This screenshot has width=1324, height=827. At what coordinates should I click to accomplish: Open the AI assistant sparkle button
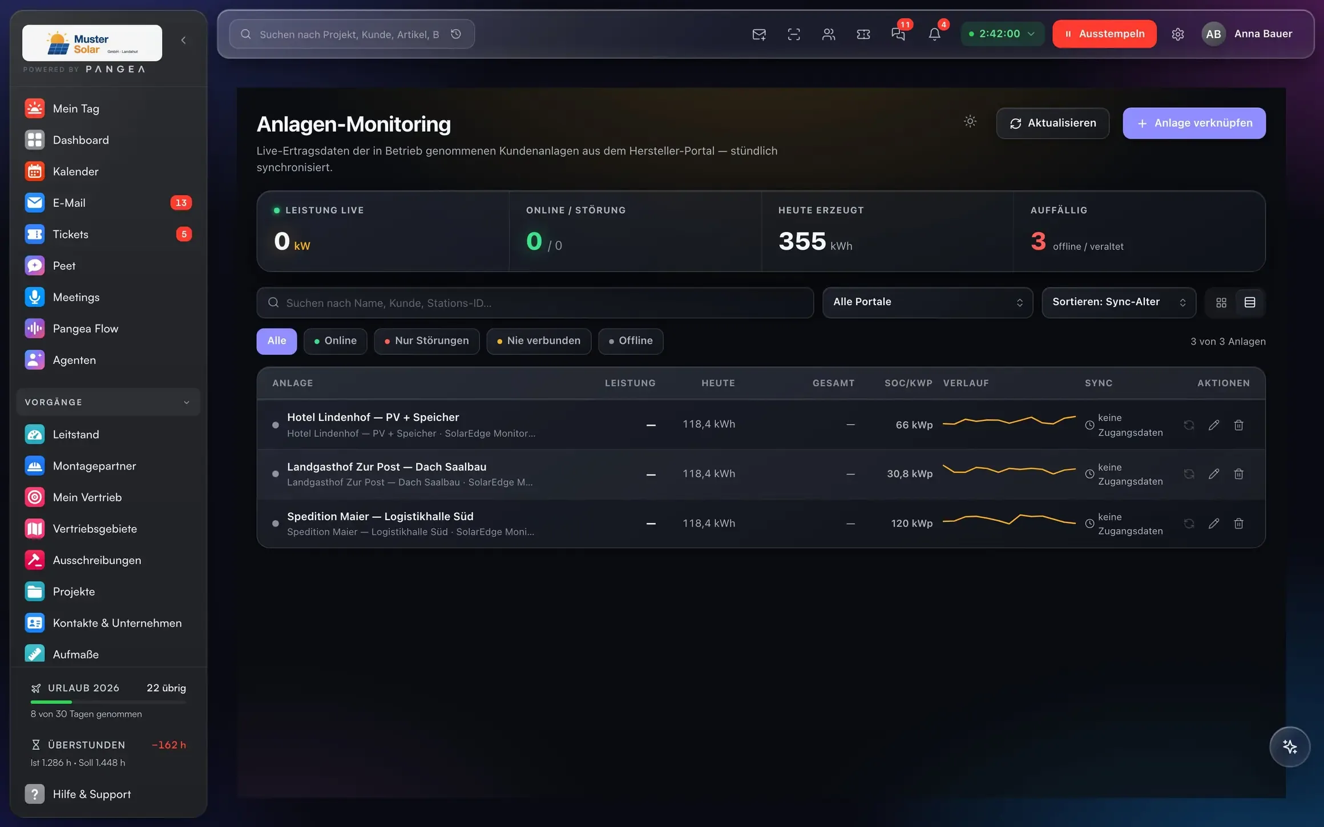tap(1290, 747)
